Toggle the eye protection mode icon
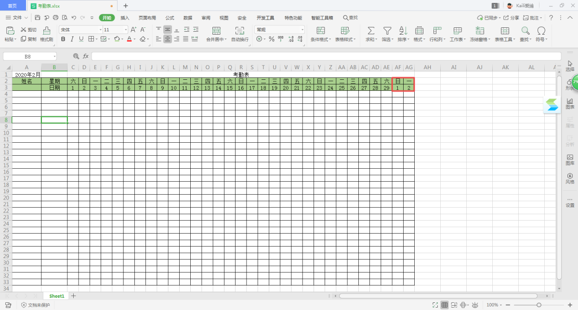 [475, 305]
